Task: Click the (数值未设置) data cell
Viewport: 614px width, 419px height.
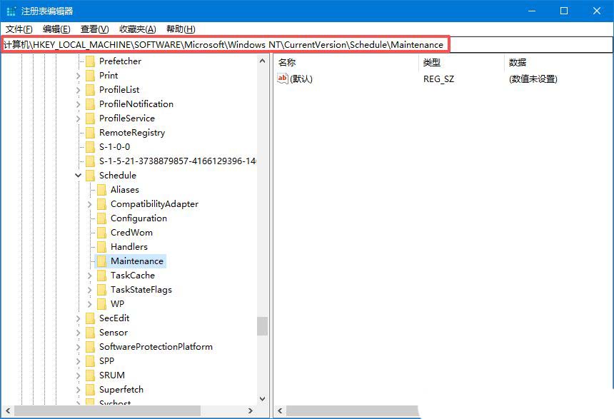Action: point(533,79)
